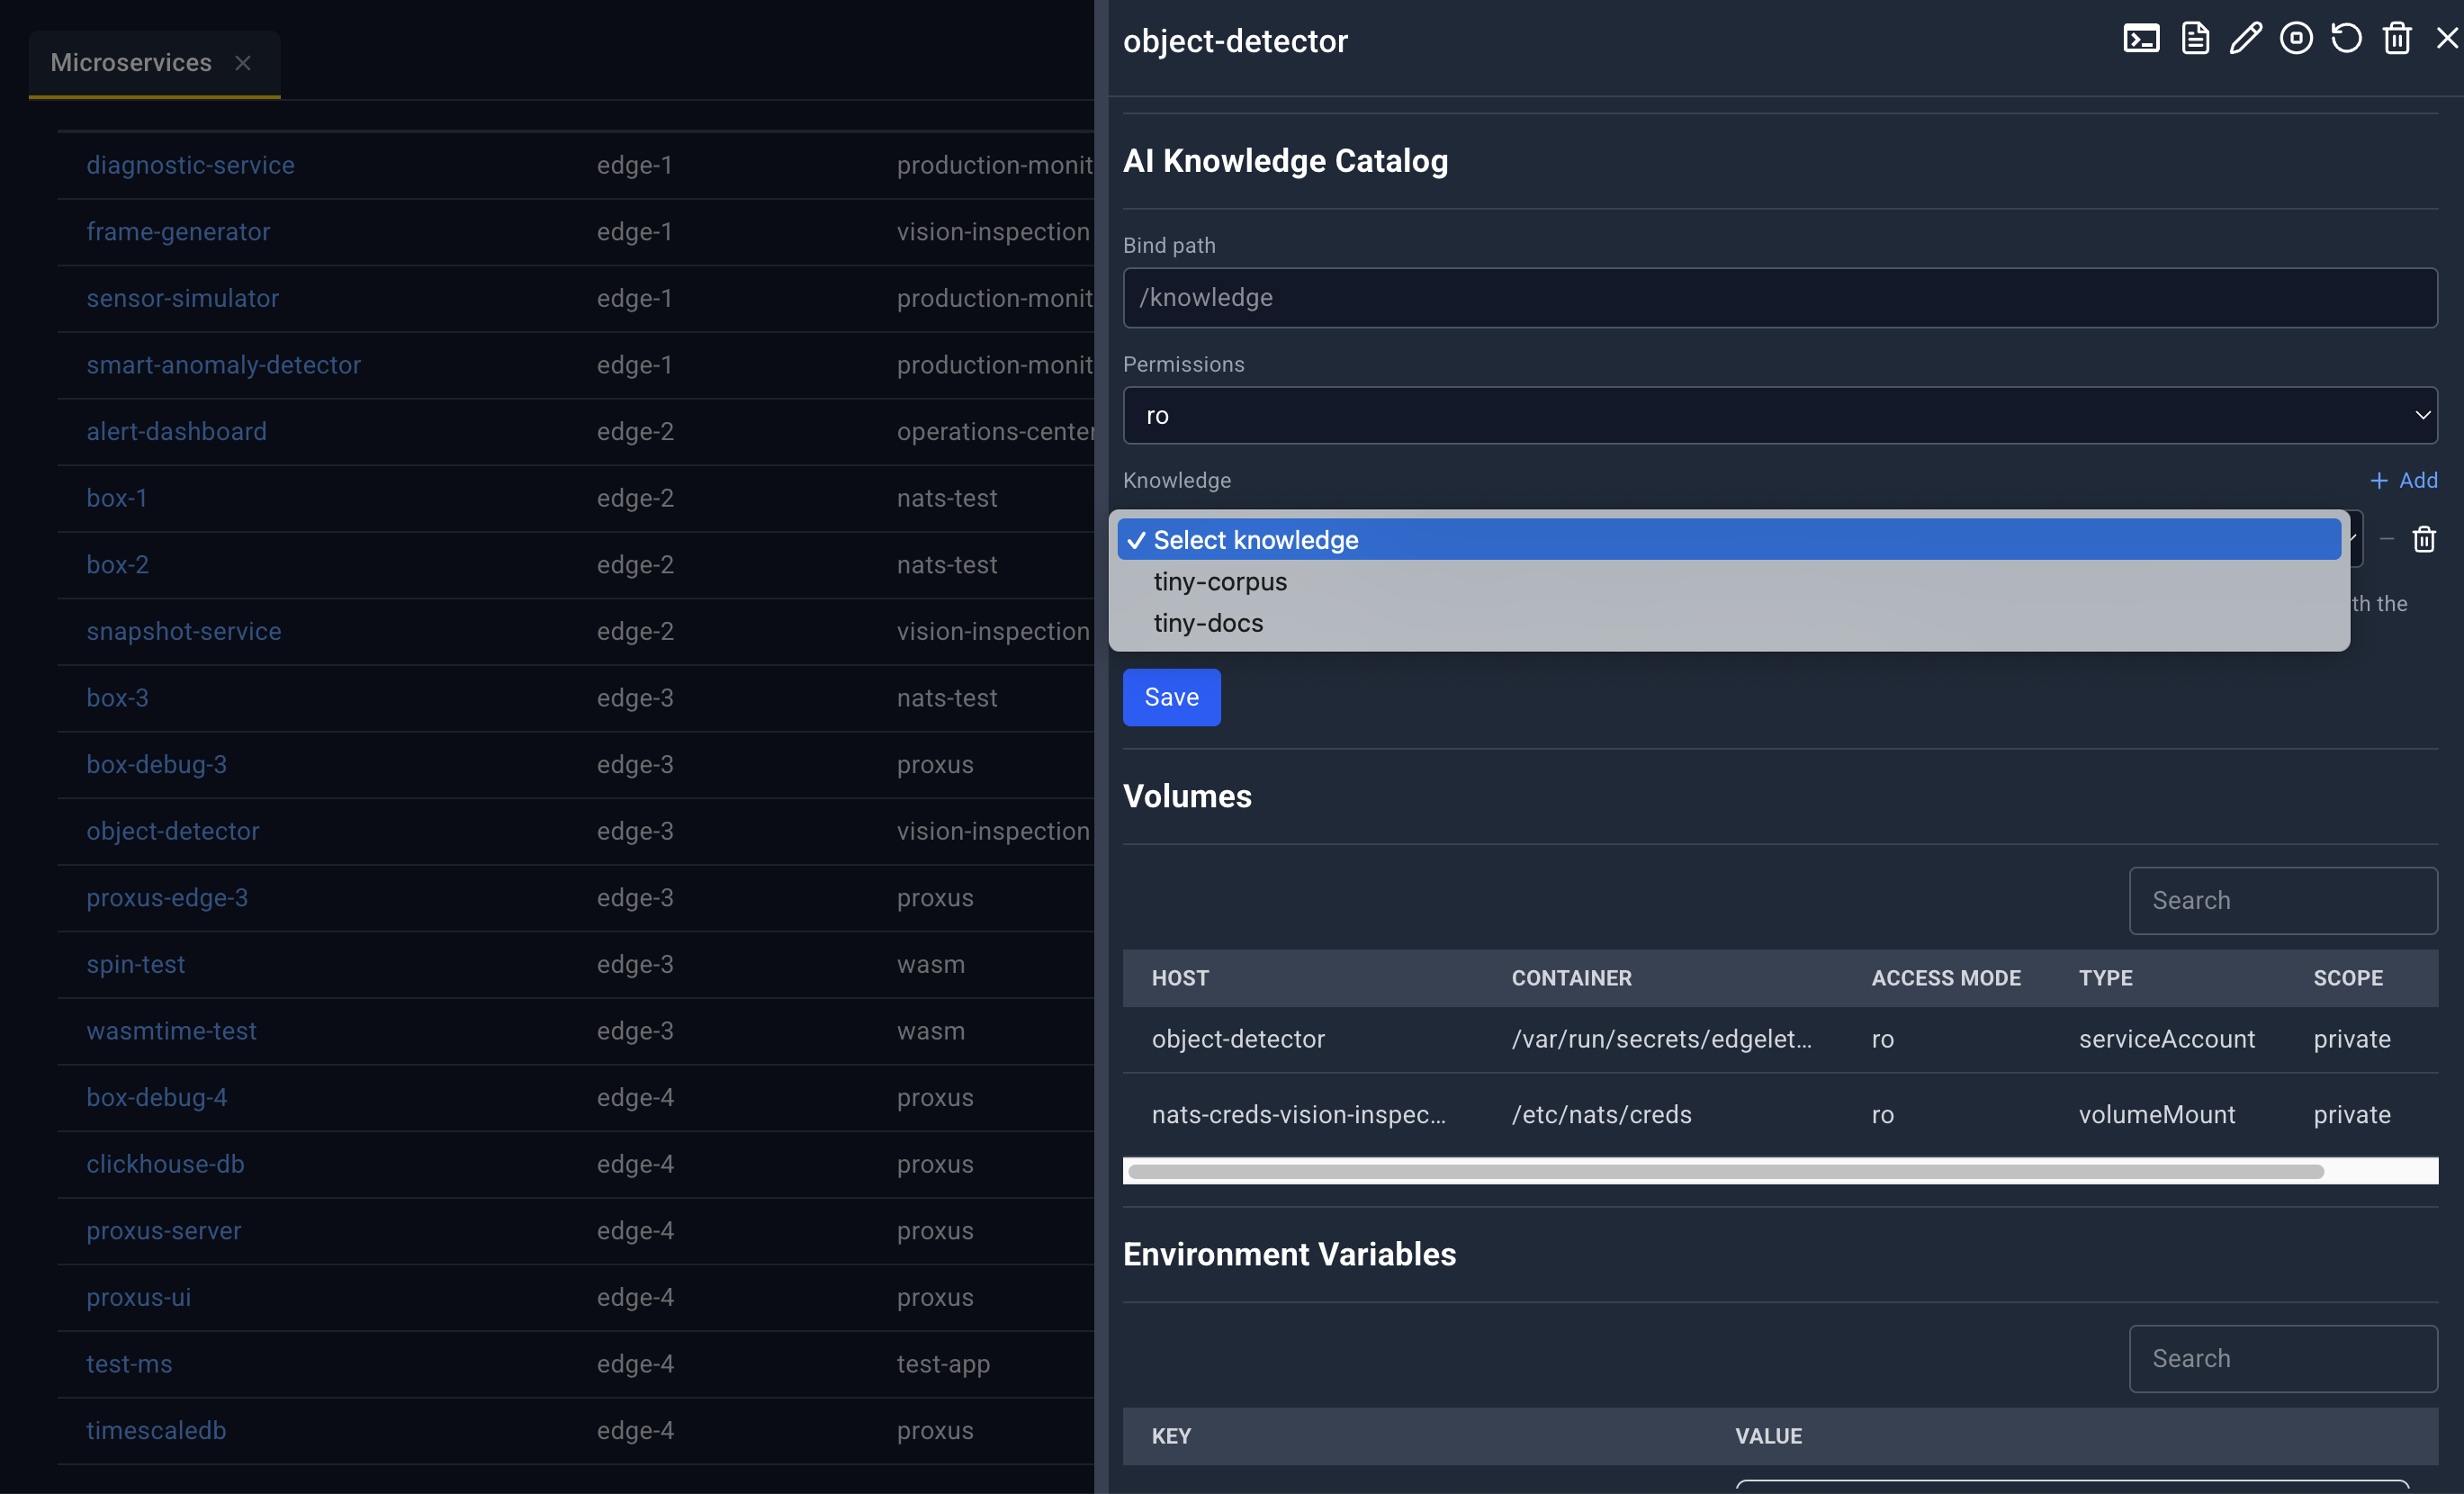Image resolution: width=2464 pixels, height=1494 pixels.
Task: Open the test-ms microservice link
Action: [129, 1364]
